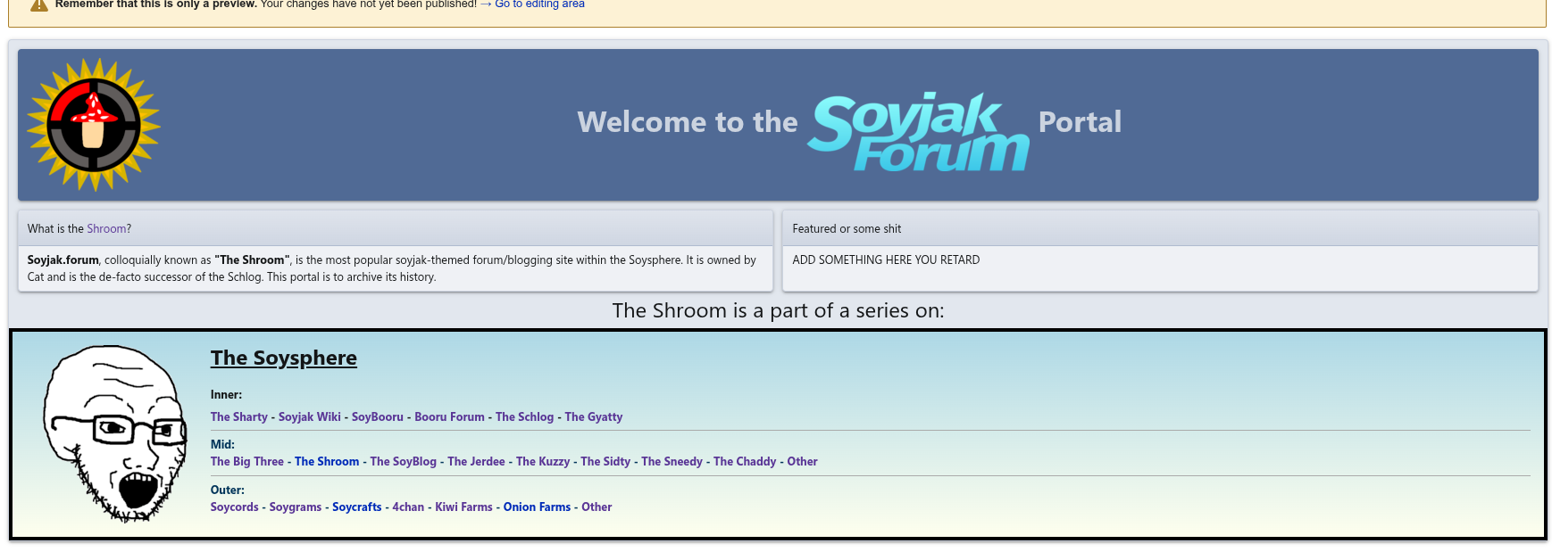Click Other link in the Outer row
This screenshot has width=1552, height=552.
tap(597, 507)
